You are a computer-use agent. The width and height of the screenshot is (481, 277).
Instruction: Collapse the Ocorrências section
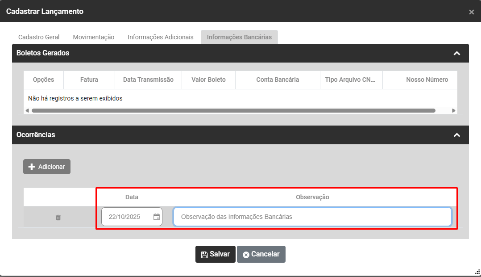[x=457, y=135]
